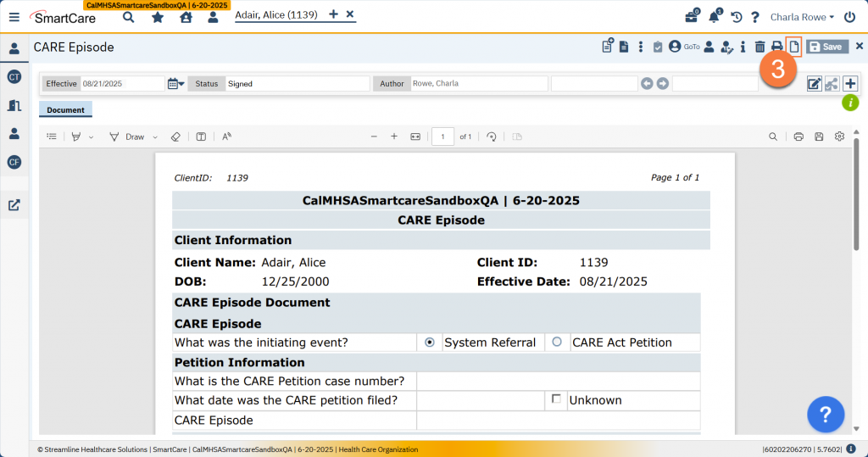Zoom out with the minus button
The height and width of the screenshot is (457, 868).
pos(374,137)
